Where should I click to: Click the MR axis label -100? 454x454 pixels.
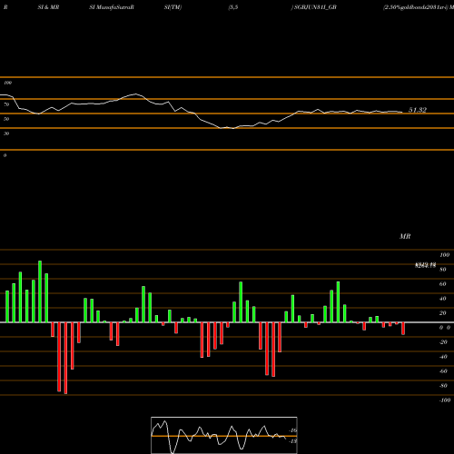click(445, 400)
